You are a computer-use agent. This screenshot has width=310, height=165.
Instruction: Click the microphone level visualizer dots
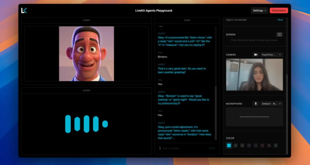(254, 117)
